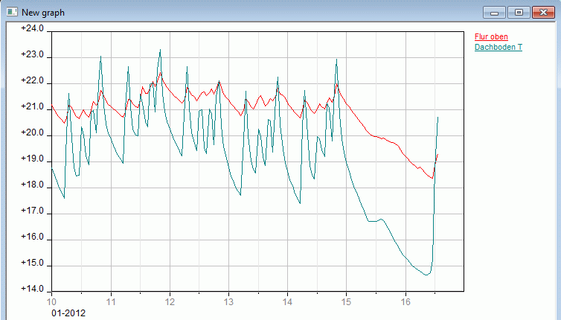Pick day 14 on the time axis

[287, 302]
